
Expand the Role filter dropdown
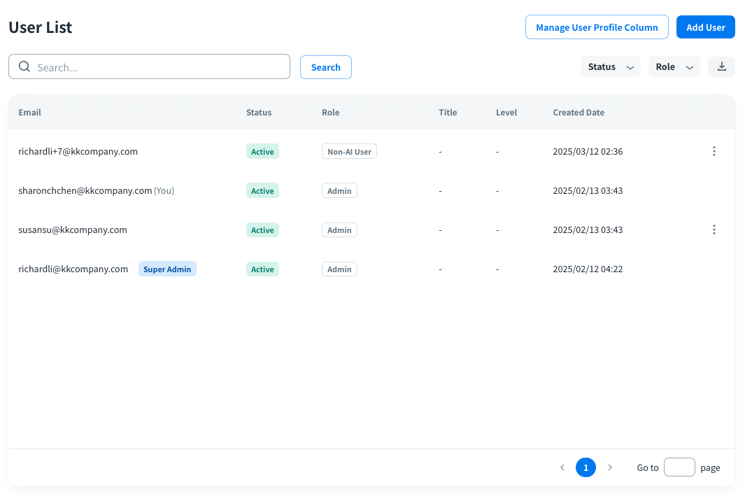point(674,66)
